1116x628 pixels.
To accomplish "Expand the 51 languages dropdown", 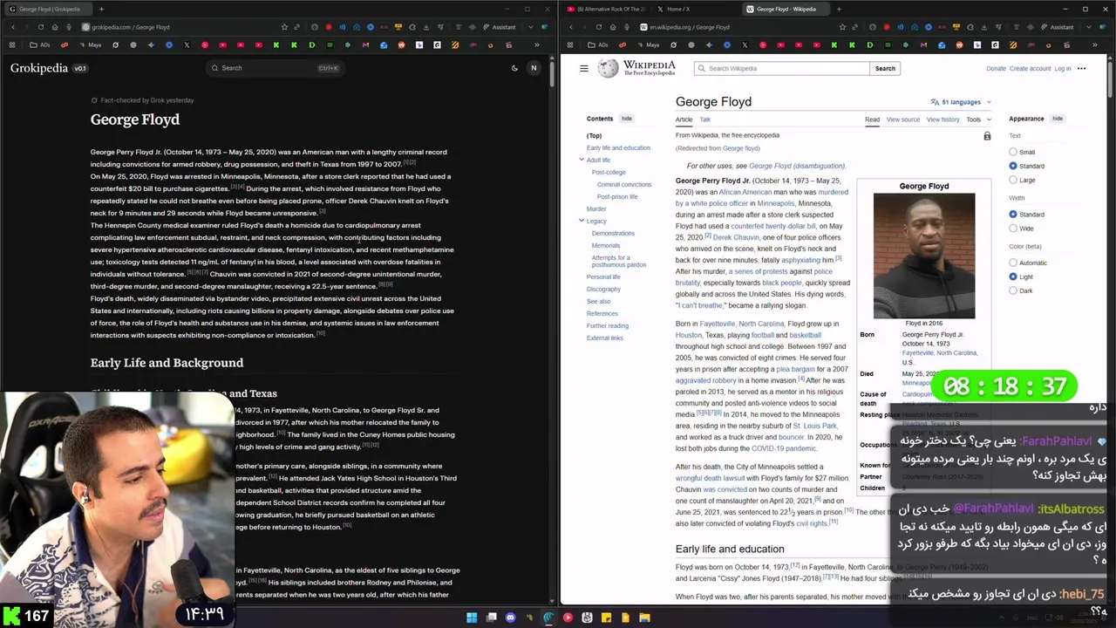I will pyautogui.click(x=961, y=102).
